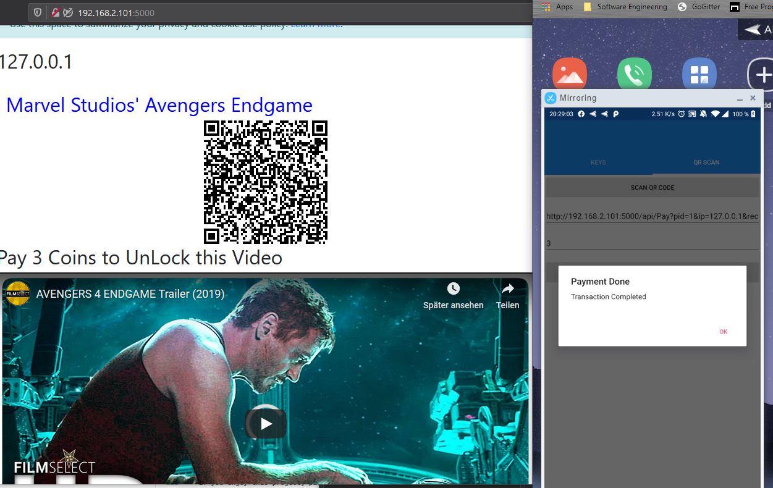Screen dimensions: 773x488
Task: Click the Wi-Fi signal status icon
Action: point(716,114)
